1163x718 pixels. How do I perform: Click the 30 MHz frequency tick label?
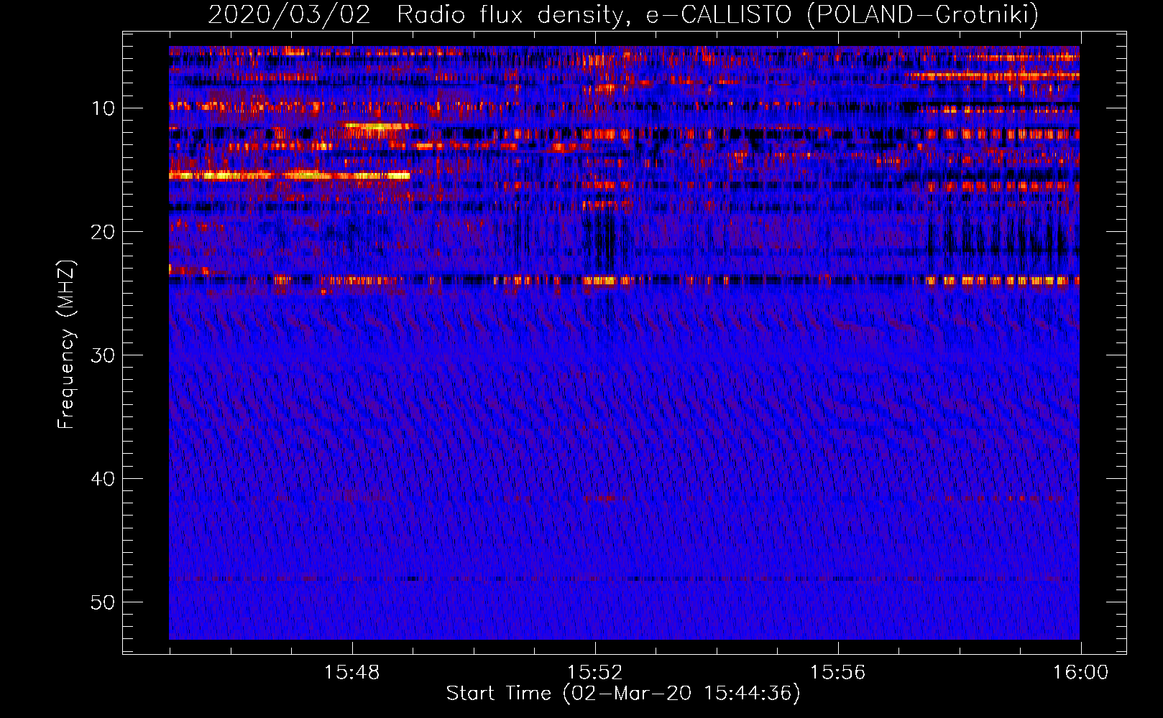coord(103,355)
